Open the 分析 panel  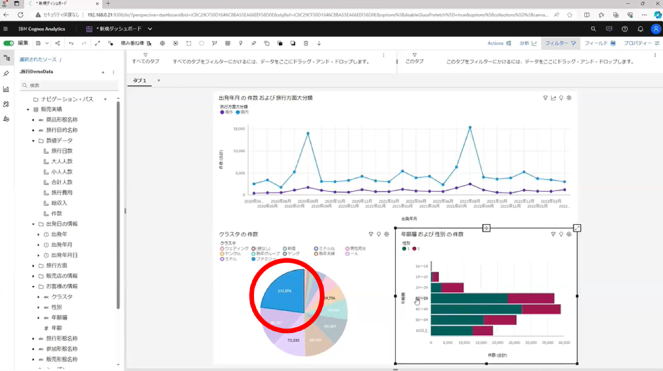tap(528, 43)
